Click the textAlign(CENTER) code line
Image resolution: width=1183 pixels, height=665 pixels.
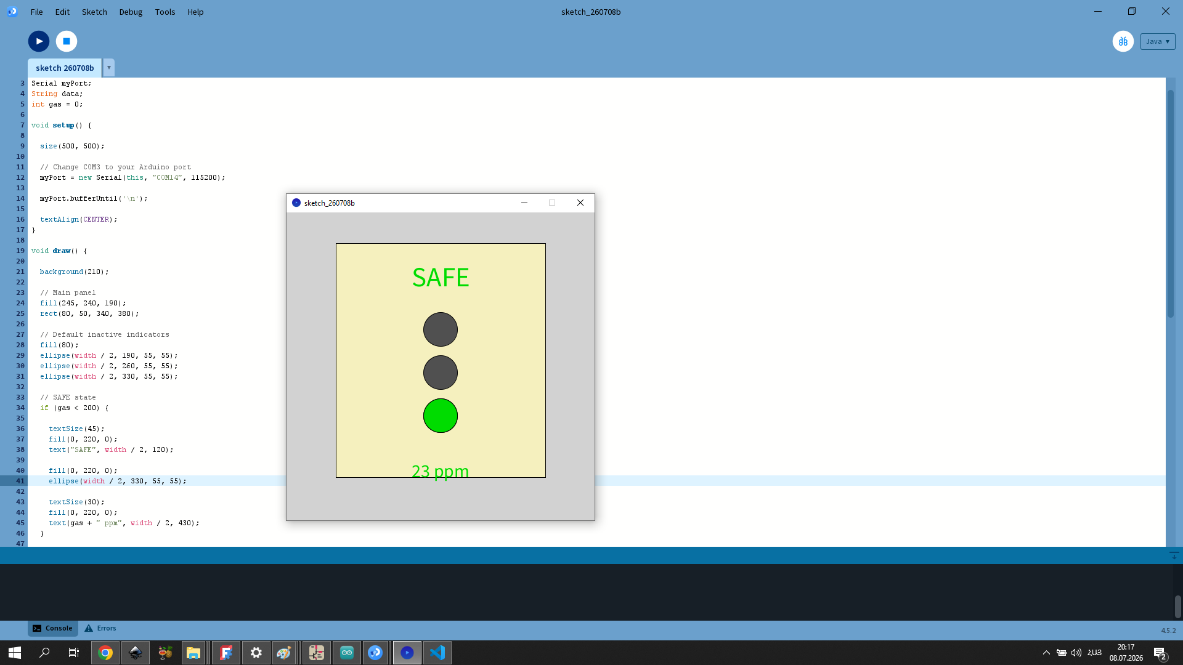click(x=78, y=219)
